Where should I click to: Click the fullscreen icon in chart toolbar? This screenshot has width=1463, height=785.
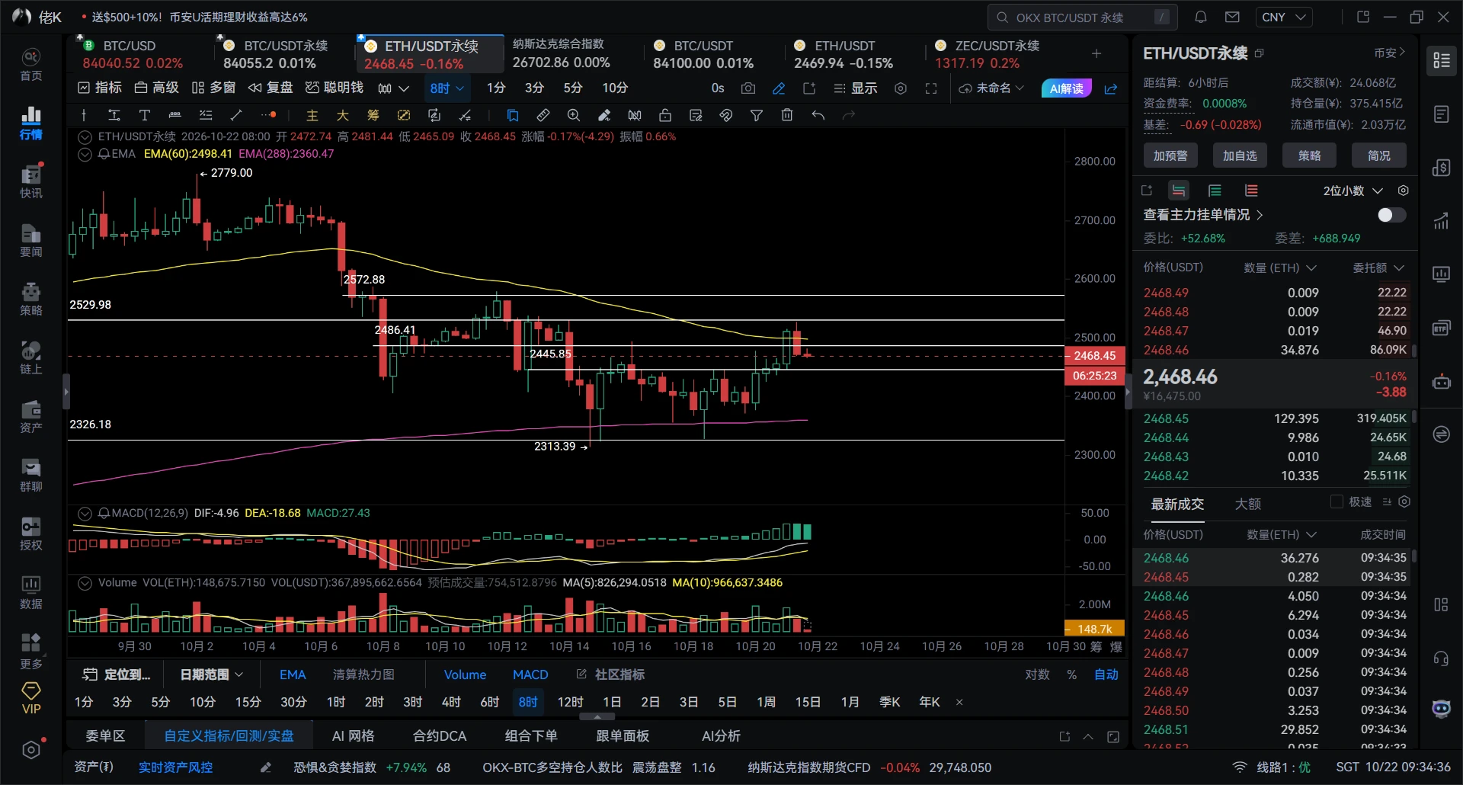point(931,88)
